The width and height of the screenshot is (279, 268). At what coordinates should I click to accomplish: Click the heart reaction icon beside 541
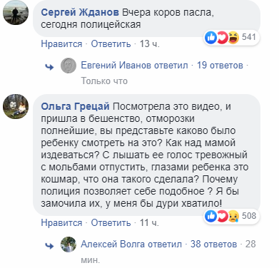[x=222, y=38]
